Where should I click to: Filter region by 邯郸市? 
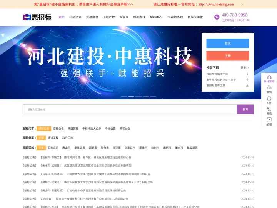pyautogui.click(x=93, y=148)
